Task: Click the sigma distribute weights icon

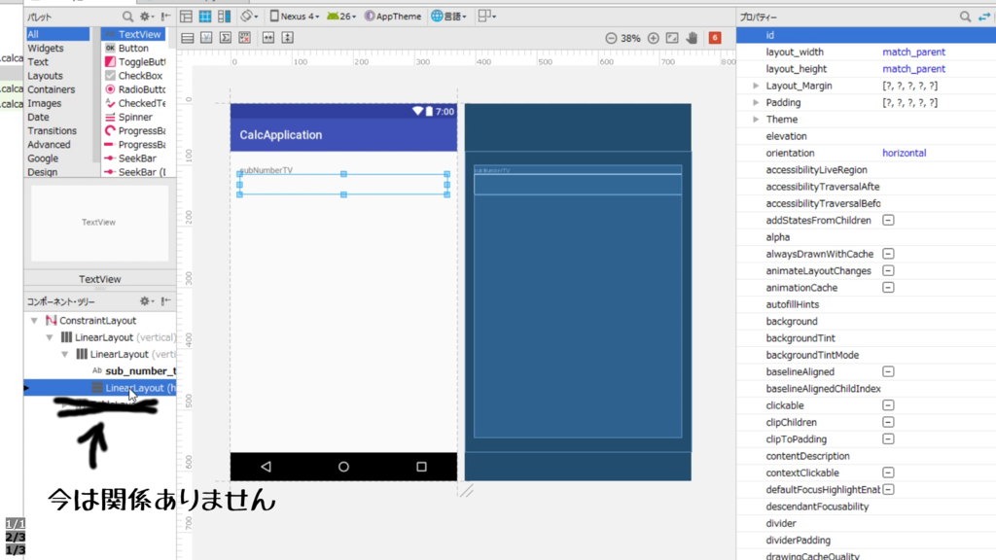Action: pos(226,38)
